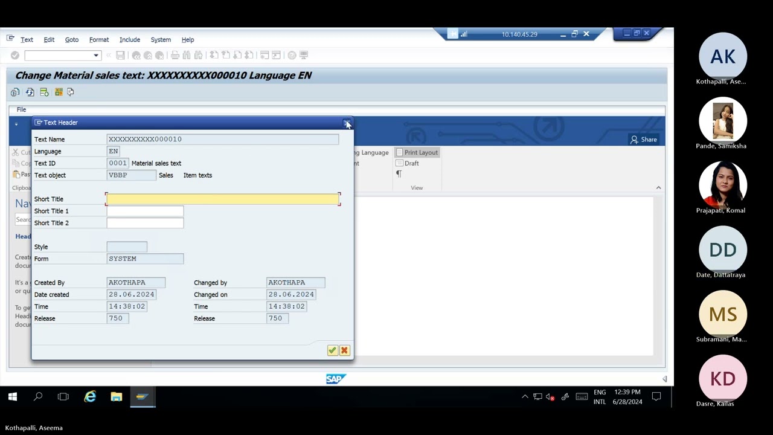Click participant Pande, Samiksha thumbnail

(x=722, y=120)
